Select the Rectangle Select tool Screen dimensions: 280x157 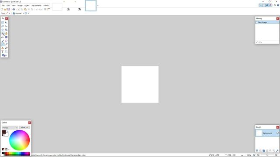click(3, 22)
